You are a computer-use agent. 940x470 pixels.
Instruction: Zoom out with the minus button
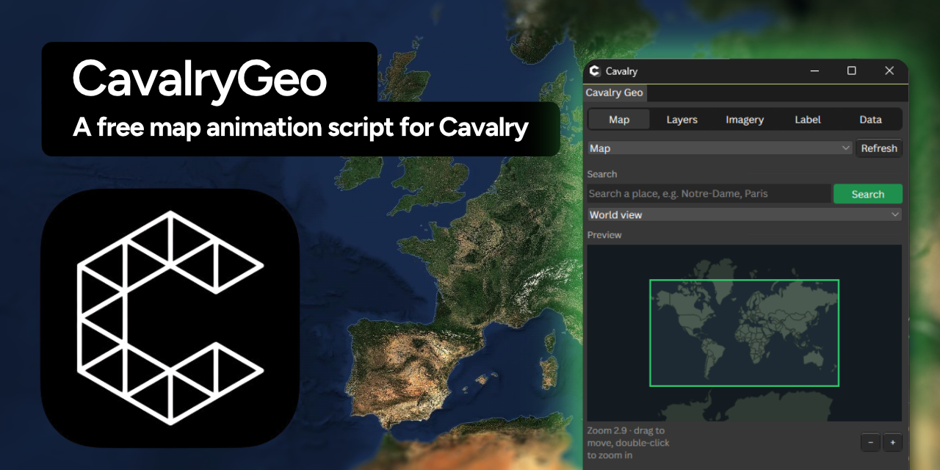(871, 442)
